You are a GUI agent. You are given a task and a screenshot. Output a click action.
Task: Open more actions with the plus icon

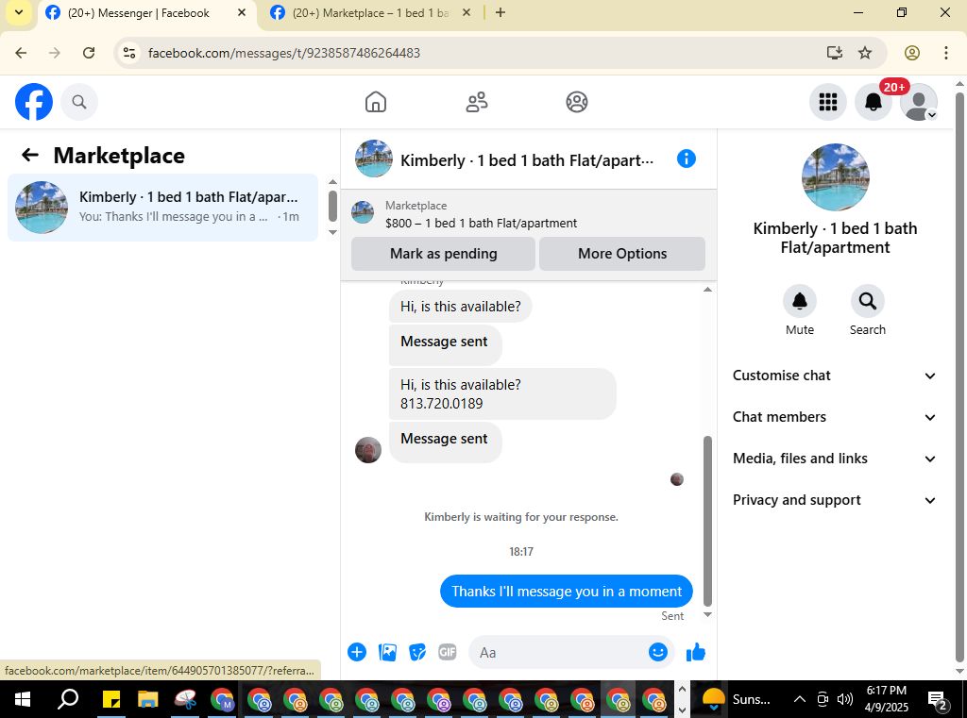point(357,652)
